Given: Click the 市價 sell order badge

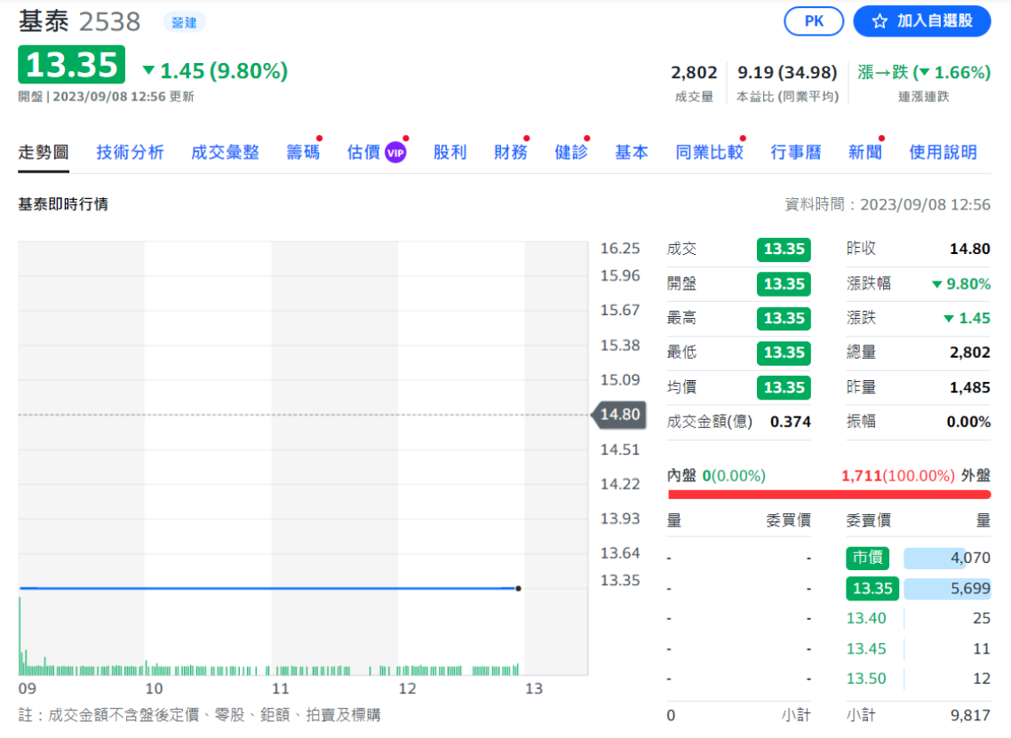Looking at the screenshot, I should tap(866, 558).
